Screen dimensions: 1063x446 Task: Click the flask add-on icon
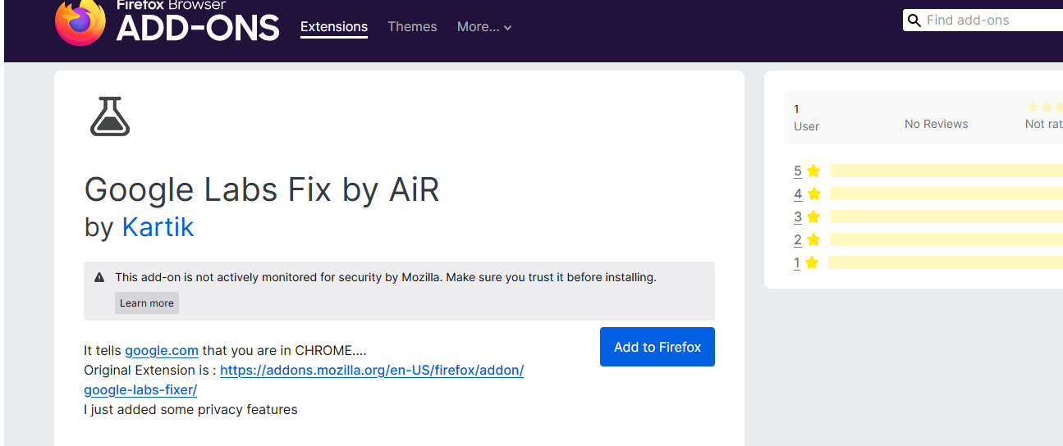[110, 116]
